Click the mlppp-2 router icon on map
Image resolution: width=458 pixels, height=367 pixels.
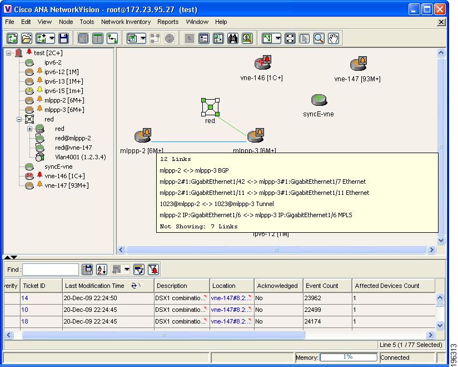[142, 135]
